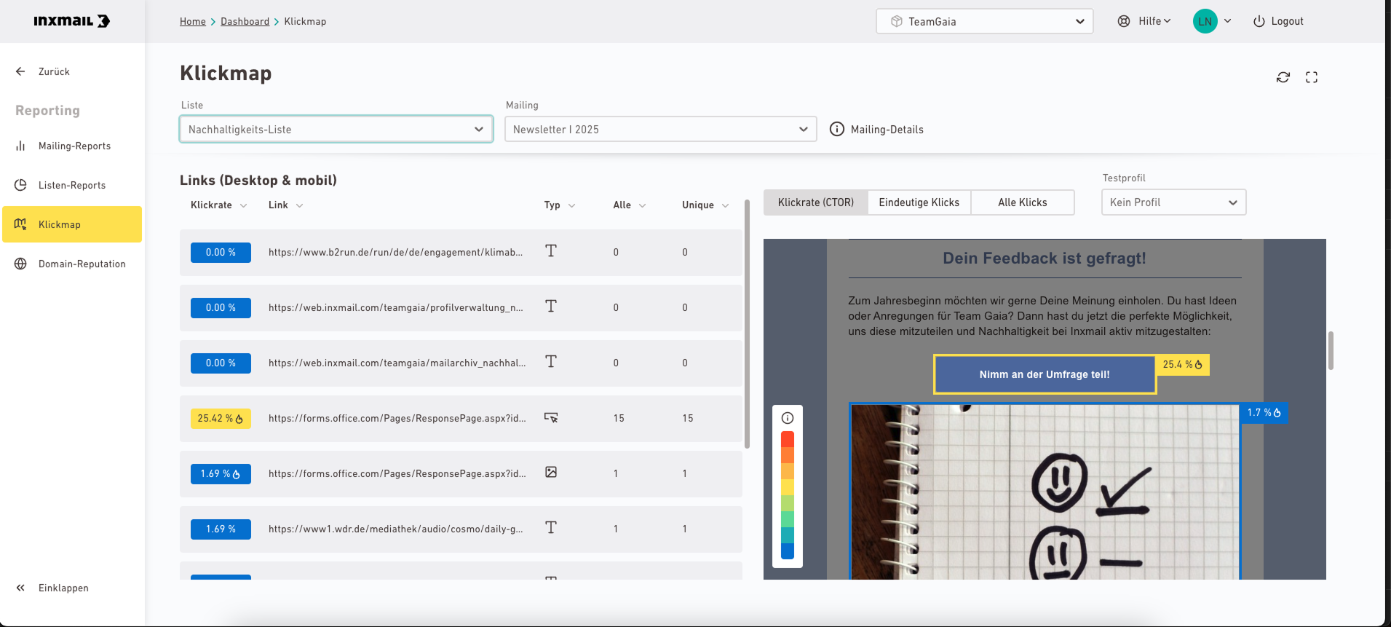
Task: Click the refresh icon next to Klickmap title
Action: coord(1283,77)
